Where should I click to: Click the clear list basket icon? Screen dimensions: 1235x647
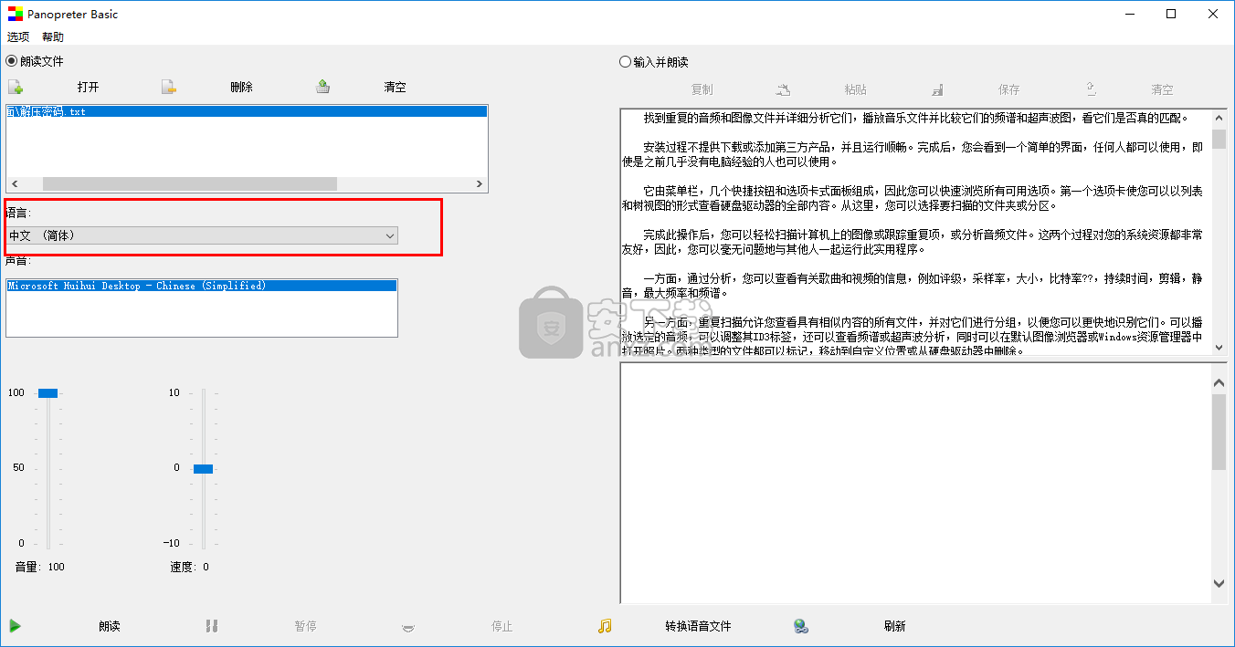[x=323, y=88]
